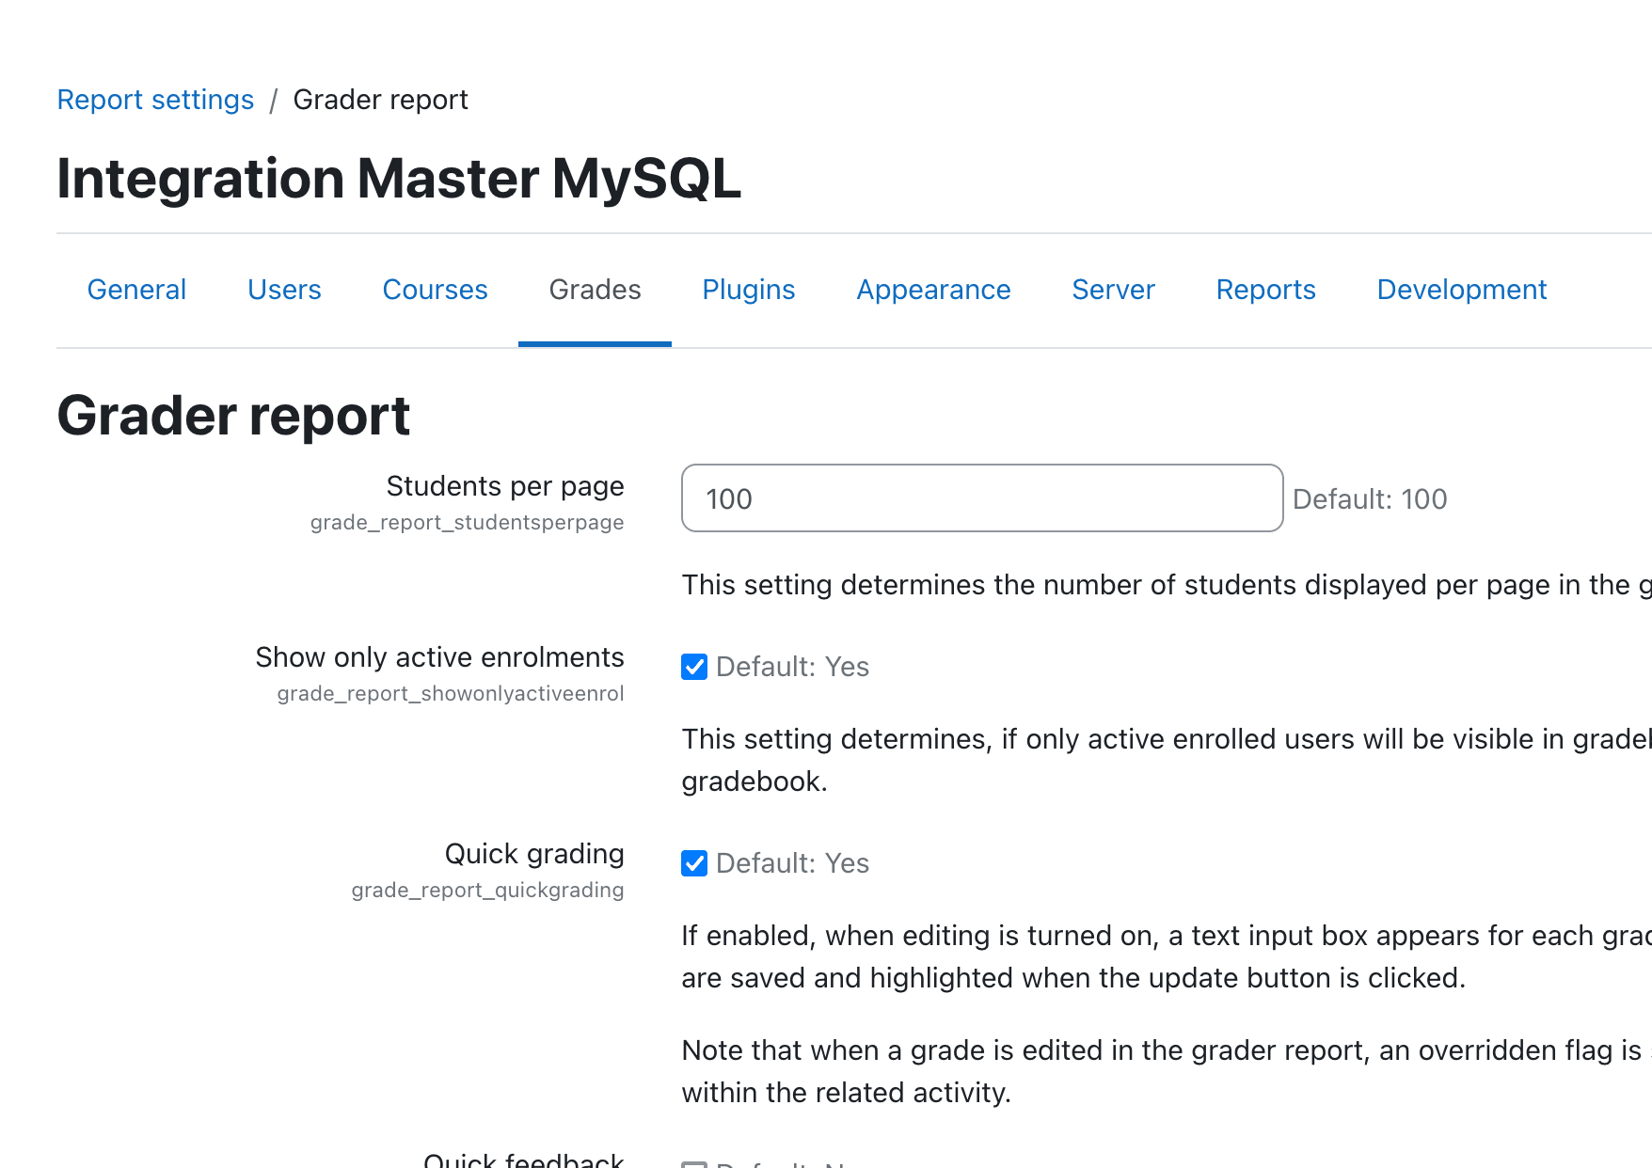1652x1168 pixels.
Task: Click the 'Default: 100' text
Action: [x=1370, y=499]
